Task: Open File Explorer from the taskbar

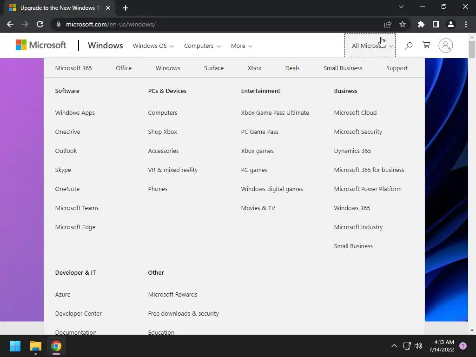Action: (x=35, y=346)
